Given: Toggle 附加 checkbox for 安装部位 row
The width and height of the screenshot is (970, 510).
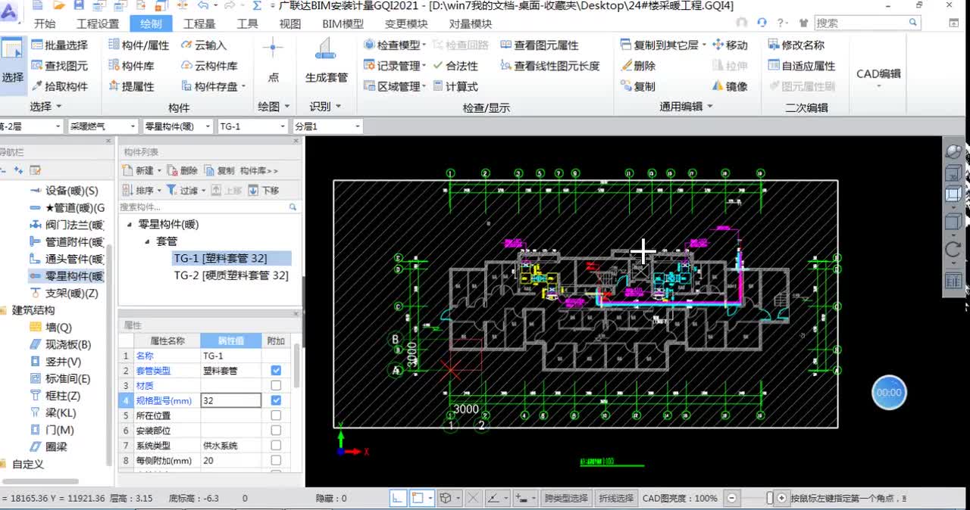Looking at the screenshot, I should point(276,431).
